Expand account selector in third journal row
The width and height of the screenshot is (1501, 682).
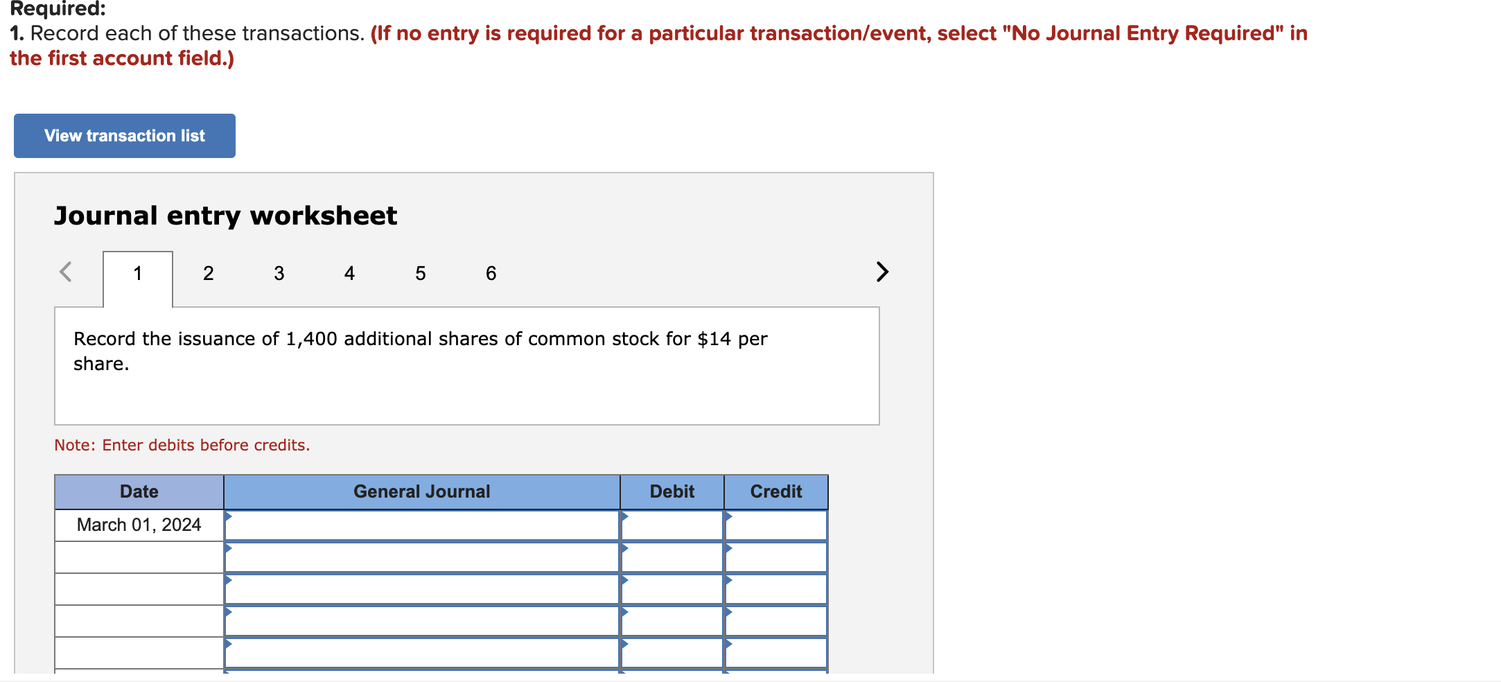coord(423,588)
